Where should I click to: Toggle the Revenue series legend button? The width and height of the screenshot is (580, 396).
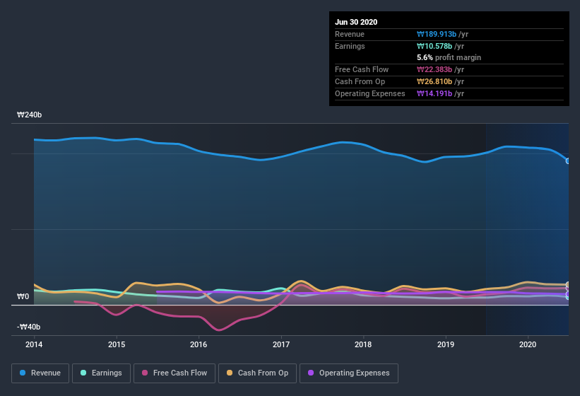tap(40, 373)
